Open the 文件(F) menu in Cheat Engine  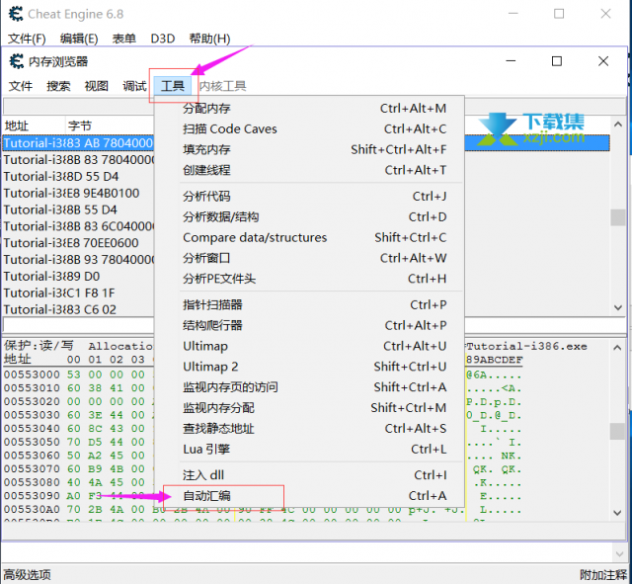[27, 39]
